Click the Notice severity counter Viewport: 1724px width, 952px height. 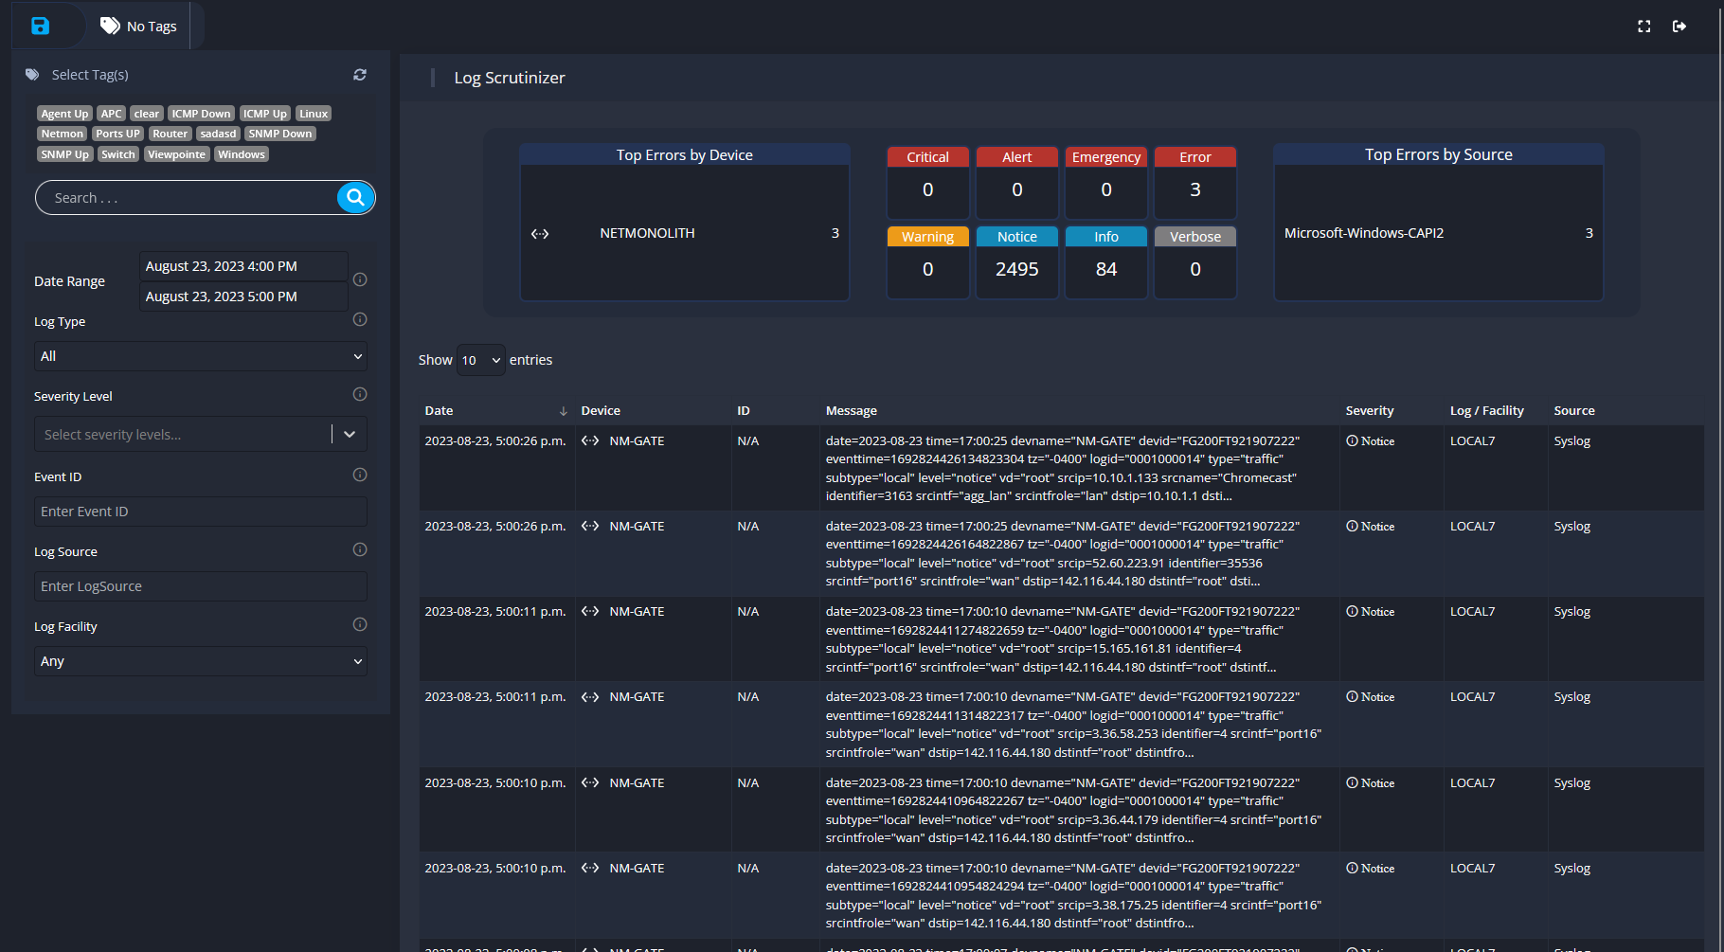pyautogui.click(x=1017, y=262)
